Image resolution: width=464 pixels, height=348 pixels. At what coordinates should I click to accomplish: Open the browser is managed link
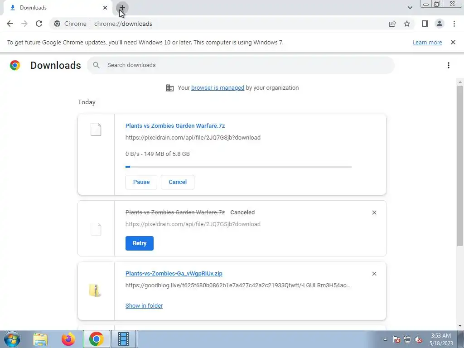[x=217, y=87]
